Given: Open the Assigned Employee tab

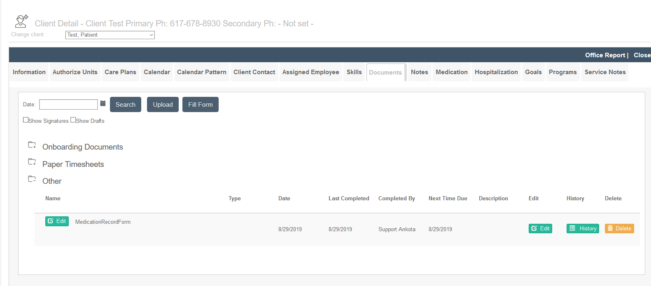Looking at the screenshot, I should click(311, 72).
